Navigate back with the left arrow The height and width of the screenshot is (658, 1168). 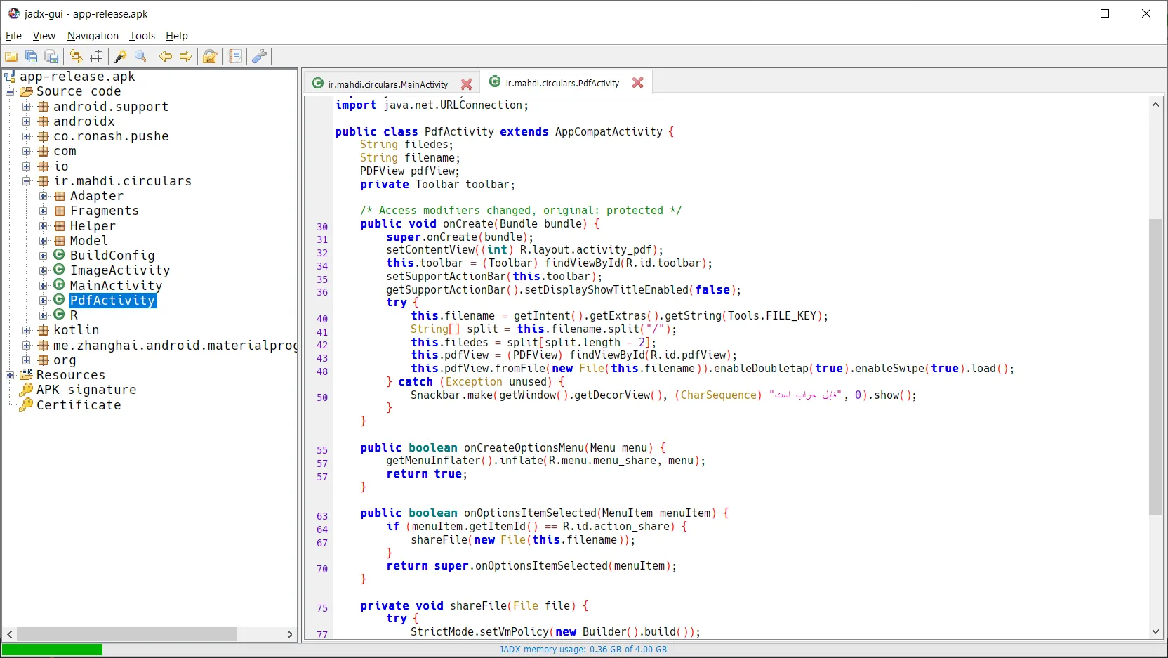166,57
